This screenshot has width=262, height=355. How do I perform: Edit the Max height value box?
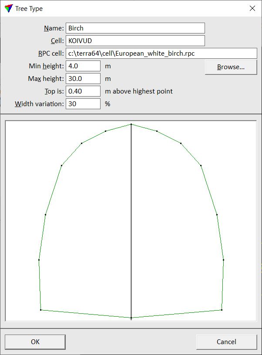click(83, 79)
